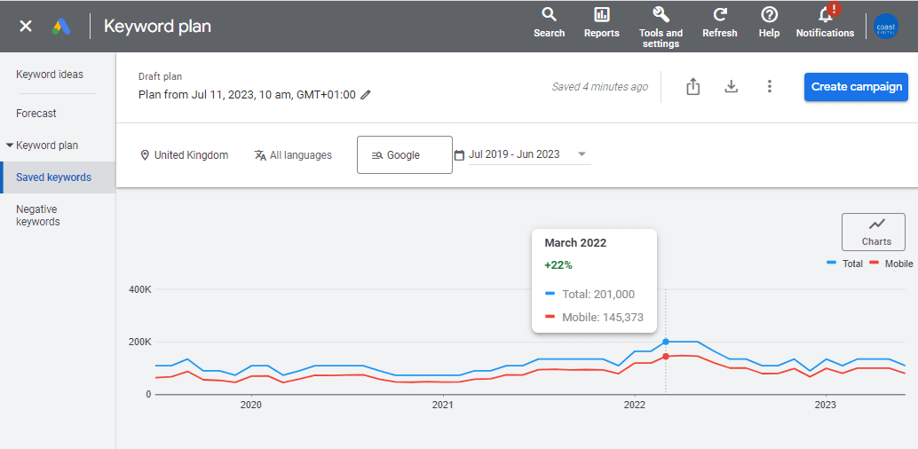Click the Refresh icon
The image size is (918, 449).
719,22
